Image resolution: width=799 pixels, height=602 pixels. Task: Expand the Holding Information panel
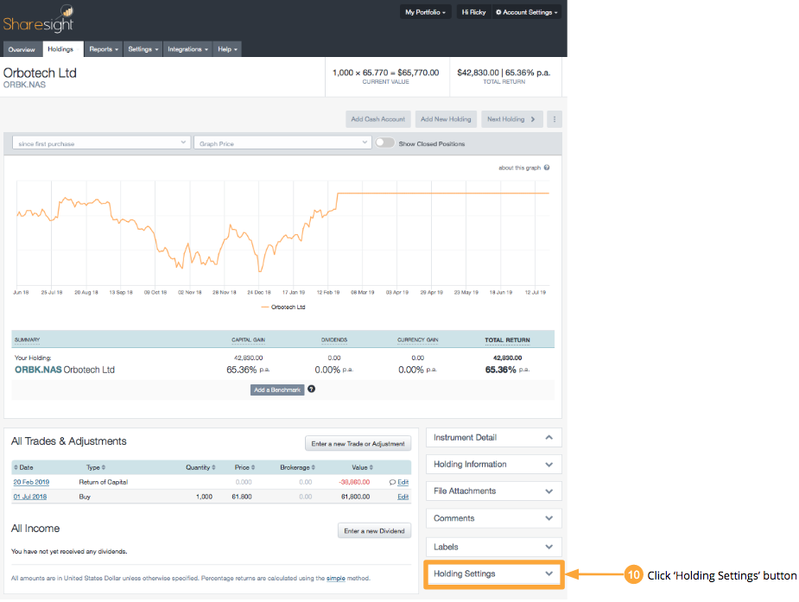tap(493, 464)
